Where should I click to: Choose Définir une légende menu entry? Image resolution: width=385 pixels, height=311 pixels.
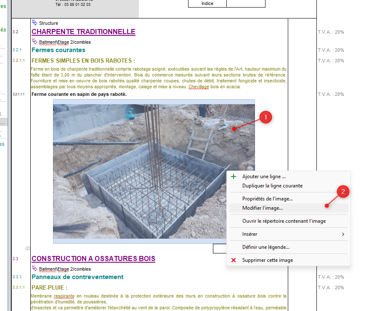click(x=266, y=247)
